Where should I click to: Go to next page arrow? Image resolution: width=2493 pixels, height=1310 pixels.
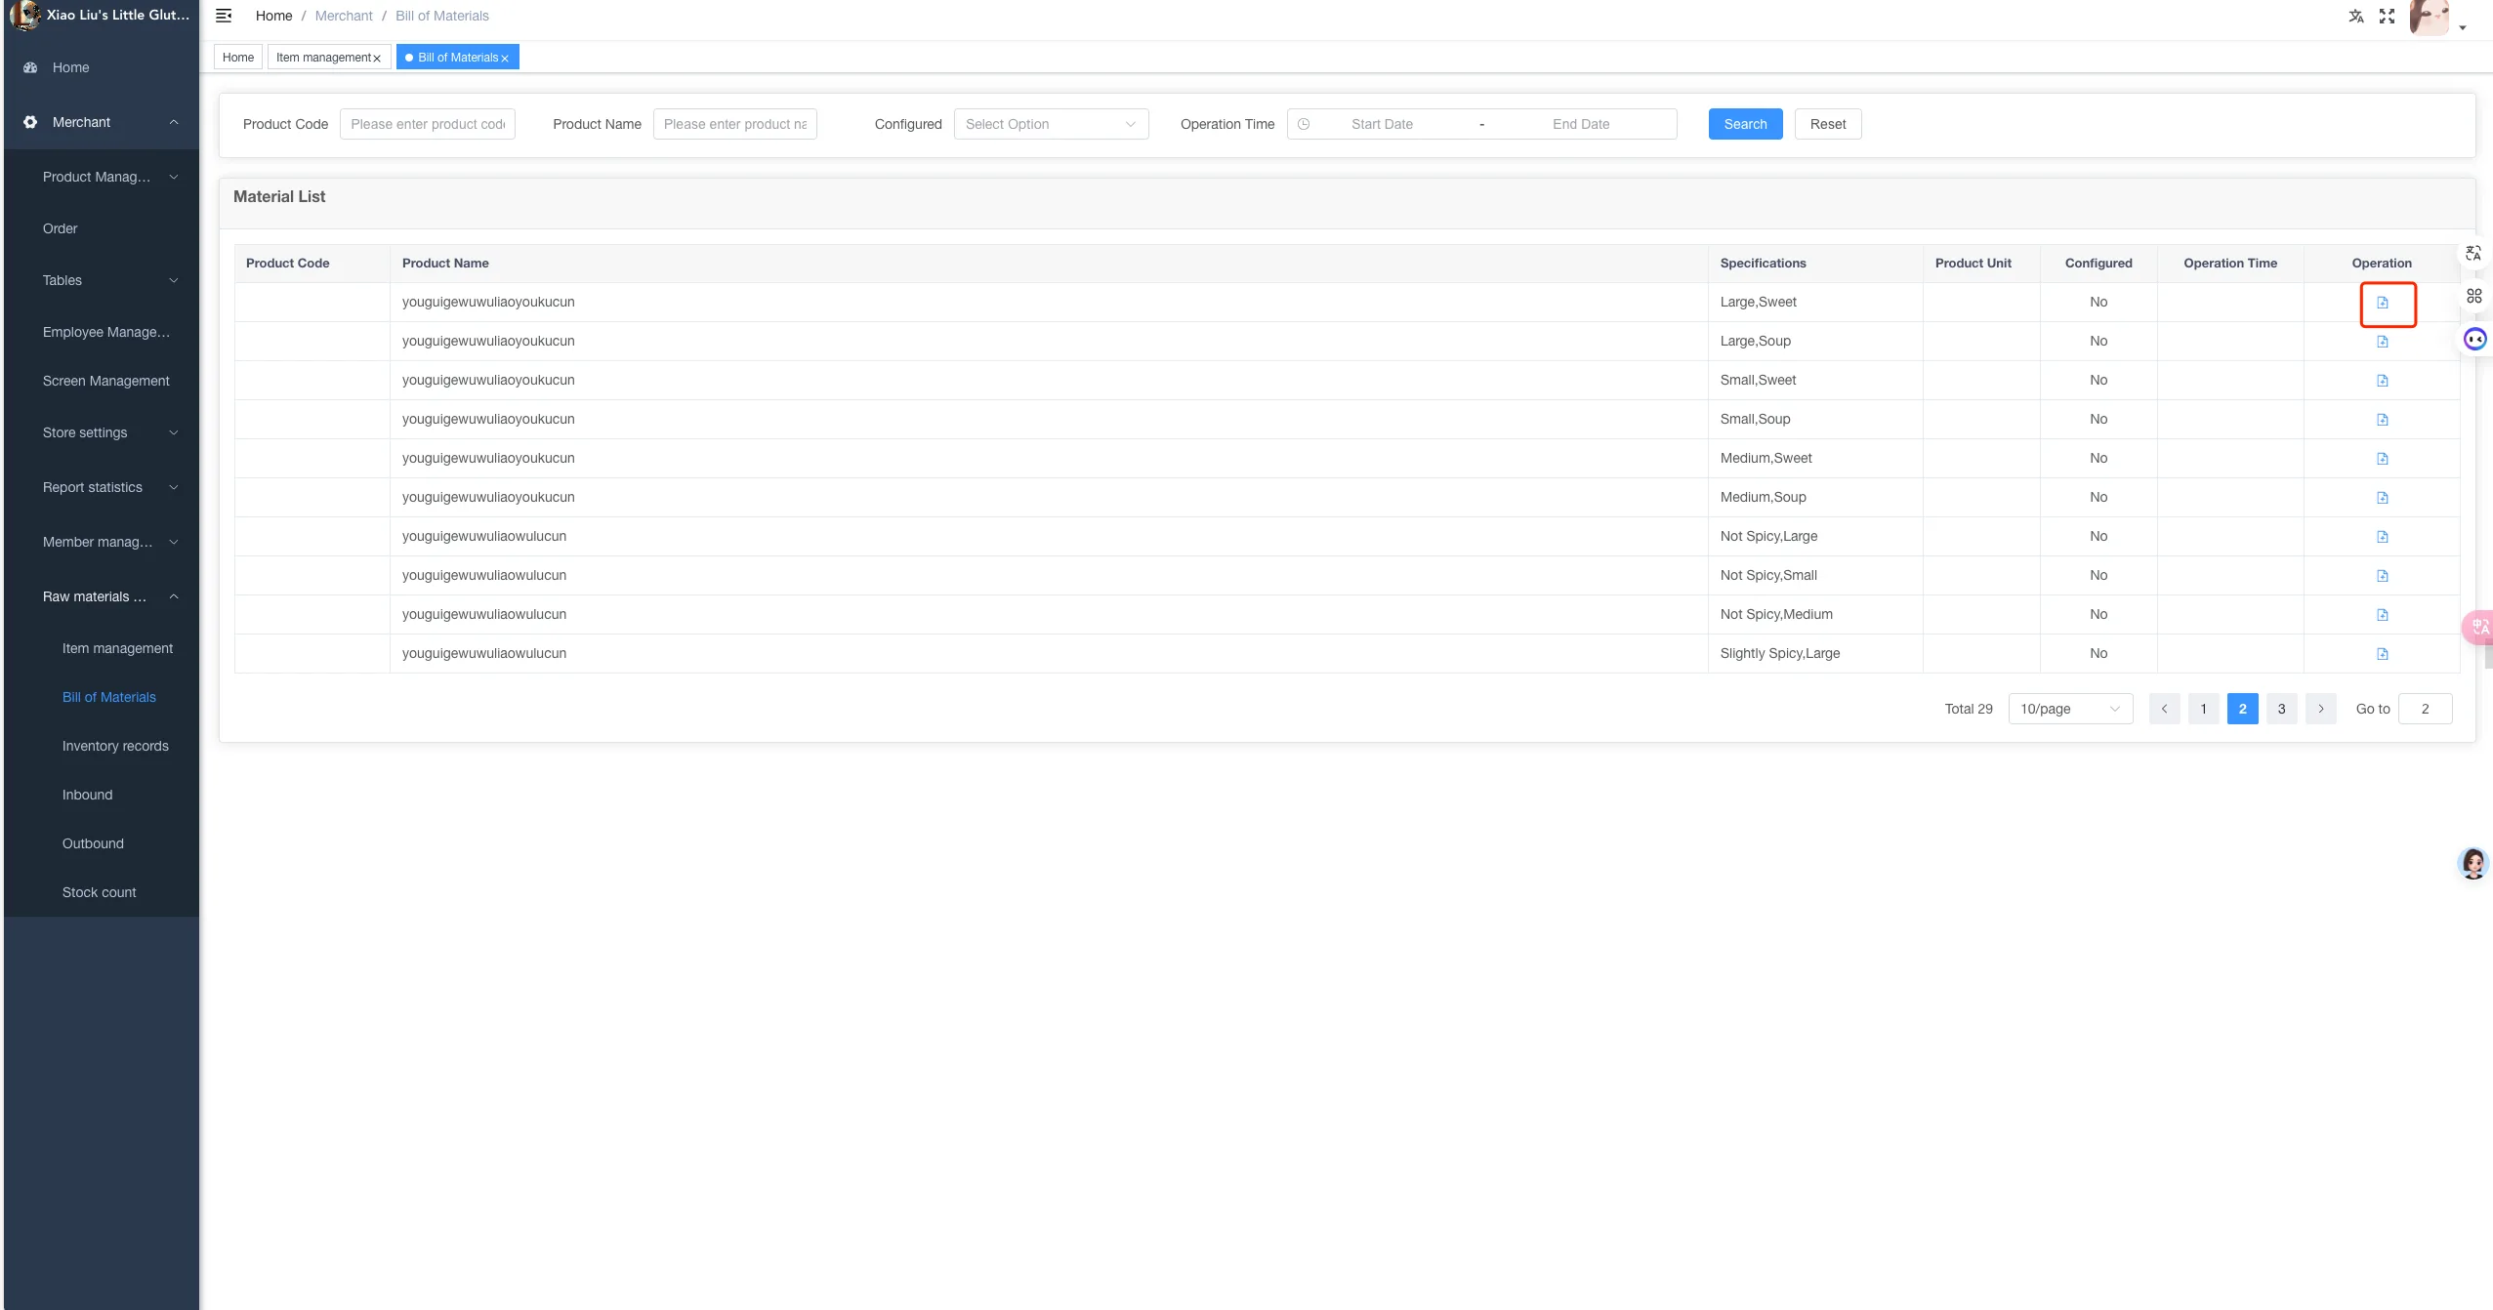coord(2320,709)
